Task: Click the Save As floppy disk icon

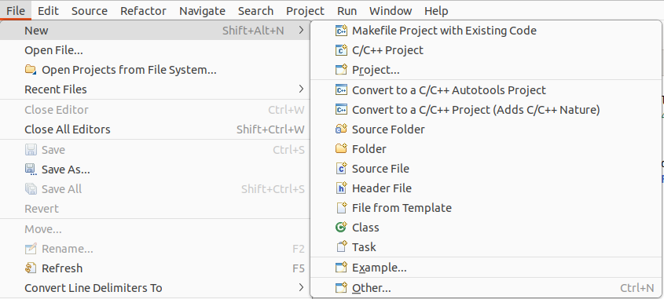Action: pyautogui.click(x=31, y=170)
